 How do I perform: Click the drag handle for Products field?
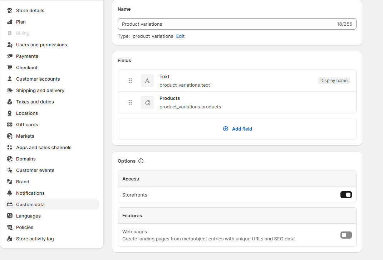pyautogui.click(x=130, y=102)
